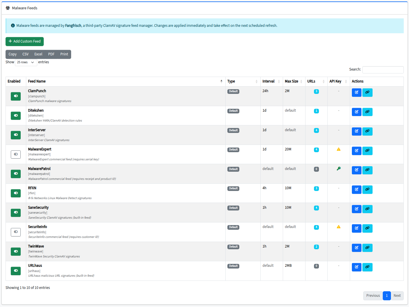409x307 pixels.
Task: Click MalwareExpert API key warning triangle
Action: point(338,149)
